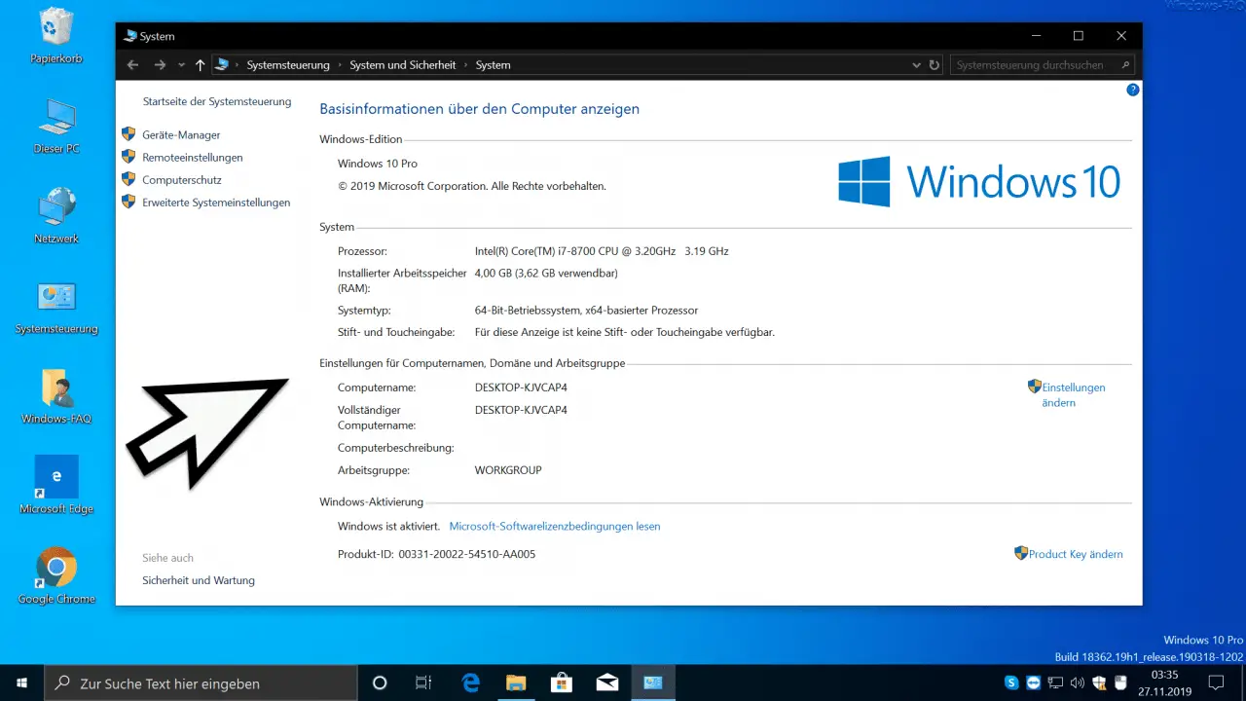Click processor Intel Core i7-8700 text

point(602,251)
